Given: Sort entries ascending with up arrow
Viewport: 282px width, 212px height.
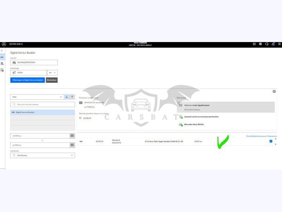Looking at the screenshot, I should click(x=72, y=97).
